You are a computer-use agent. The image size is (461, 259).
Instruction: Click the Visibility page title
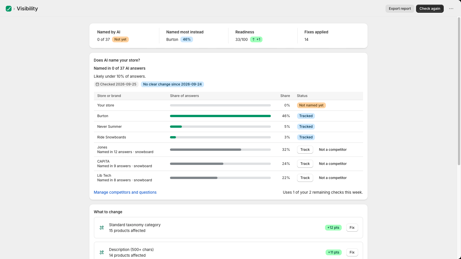point(27,9)
